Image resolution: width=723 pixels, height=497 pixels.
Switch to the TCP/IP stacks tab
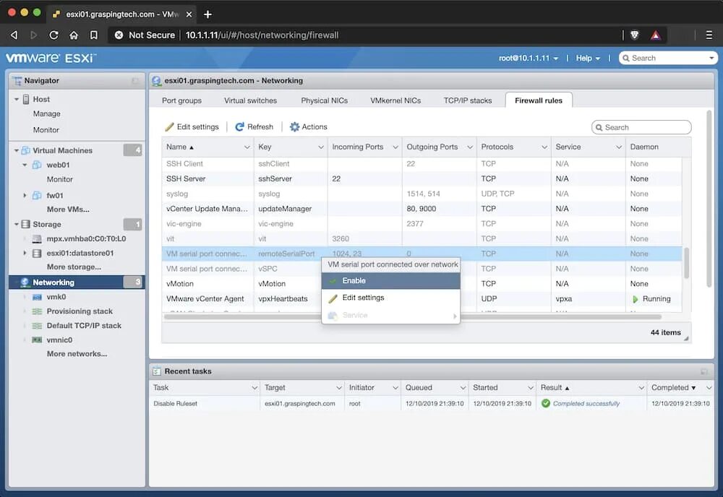[x=468, y=100]
